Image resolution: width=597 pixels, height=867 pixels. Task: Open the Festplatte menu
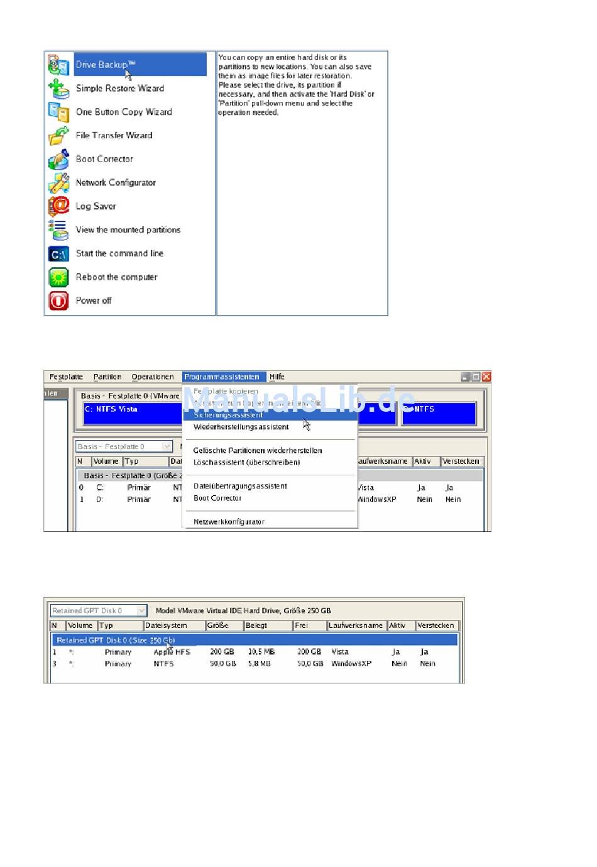(66, 377)
